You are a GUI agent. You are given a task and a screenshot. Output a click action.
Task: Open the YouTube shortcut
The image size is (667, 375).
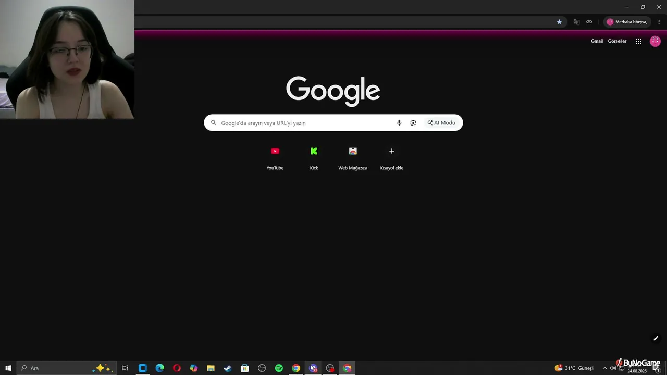pyautogui.click(x=275, y=157)
